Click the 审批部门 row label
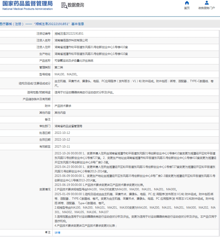This screenshot has height=237, width=220. click(45, 126)
